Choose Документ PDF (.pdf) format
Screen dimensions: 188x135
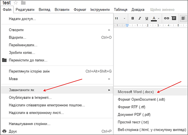click(x=134, y=115)
